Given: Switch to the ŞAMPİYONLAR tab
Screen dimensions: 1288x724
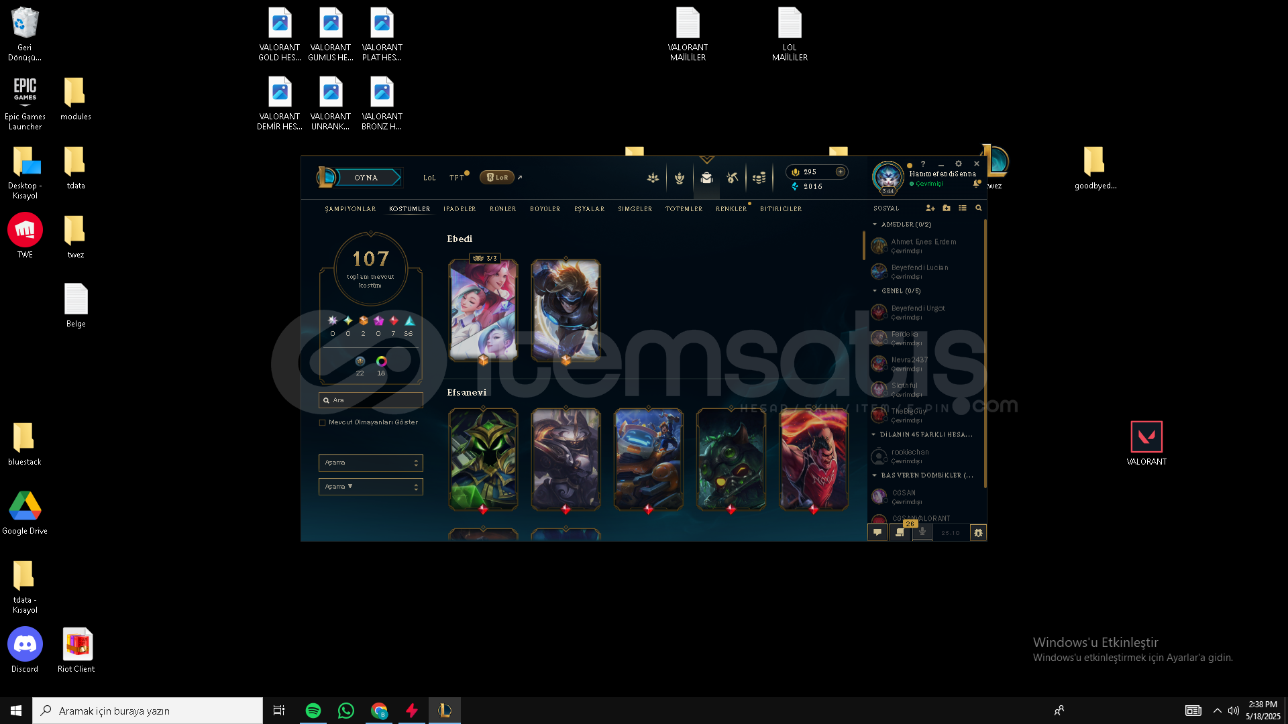Looking at the screenshot, I should coord(350,209).
